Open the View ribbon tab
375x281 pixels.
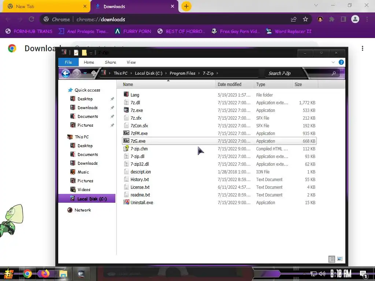pyautogui.click(x=131, y=62)
